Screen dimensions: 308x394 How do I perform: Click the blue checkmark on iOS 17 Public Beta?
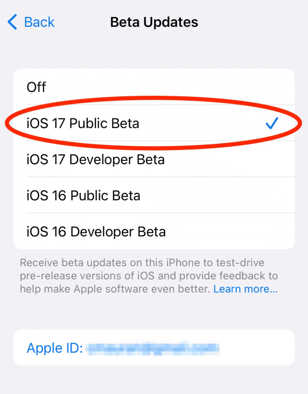(x=271, y=124)
